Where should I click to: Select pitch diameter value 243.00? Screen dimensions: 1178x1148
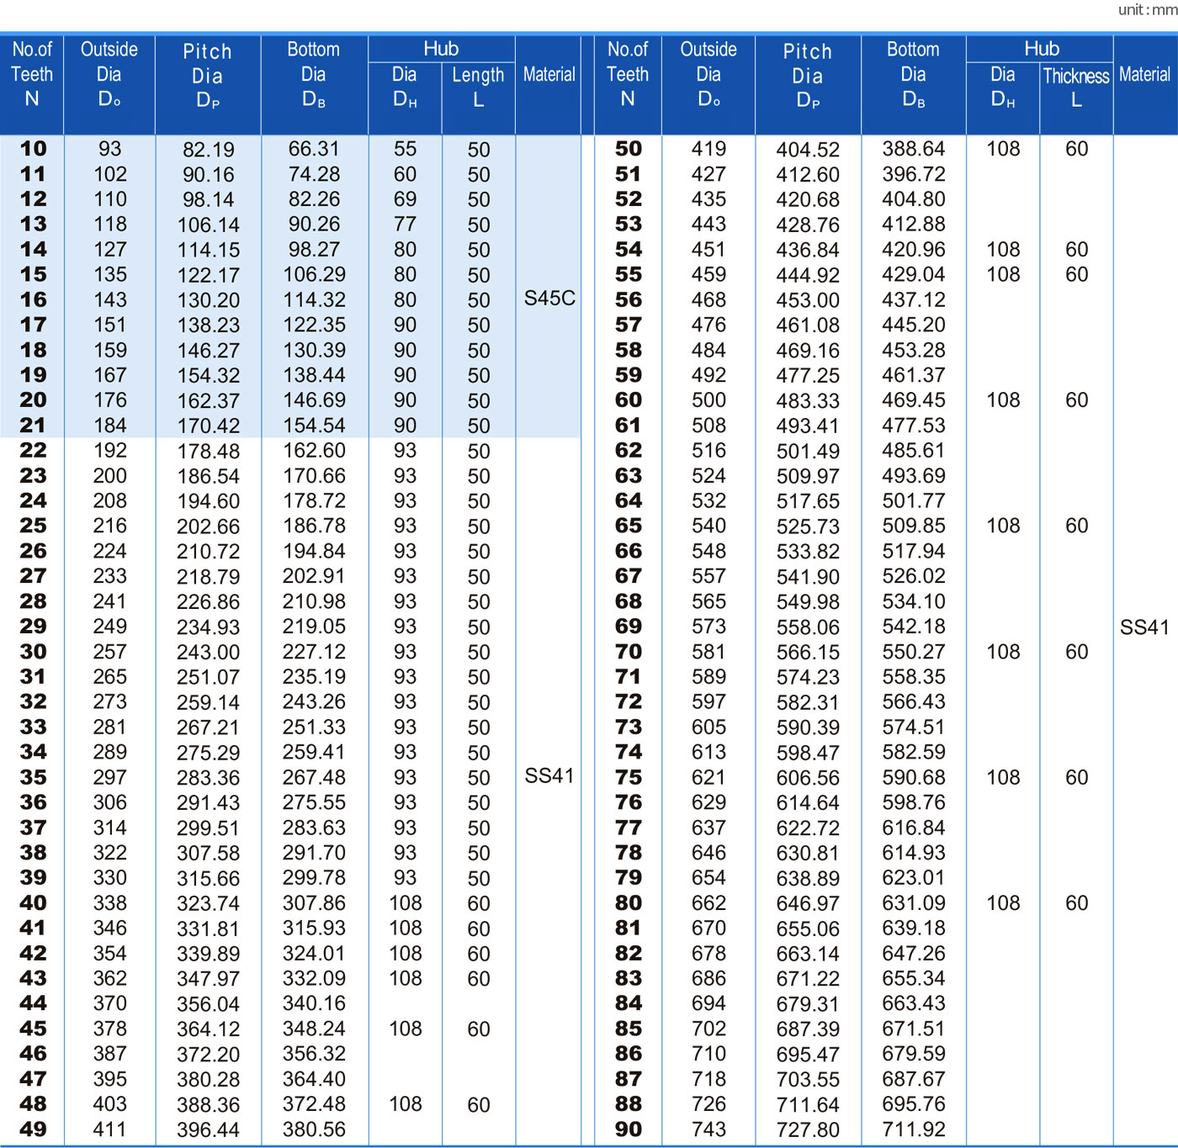coord(209,653)
